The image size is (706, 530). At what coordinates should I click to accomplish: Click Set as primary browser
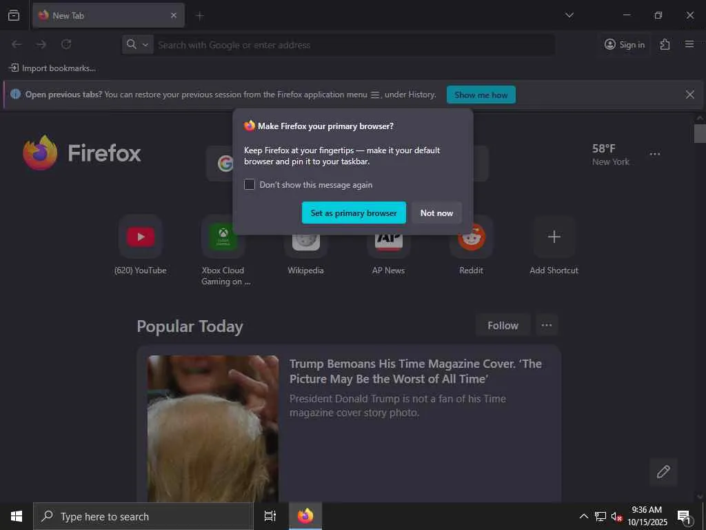(354, 213)
